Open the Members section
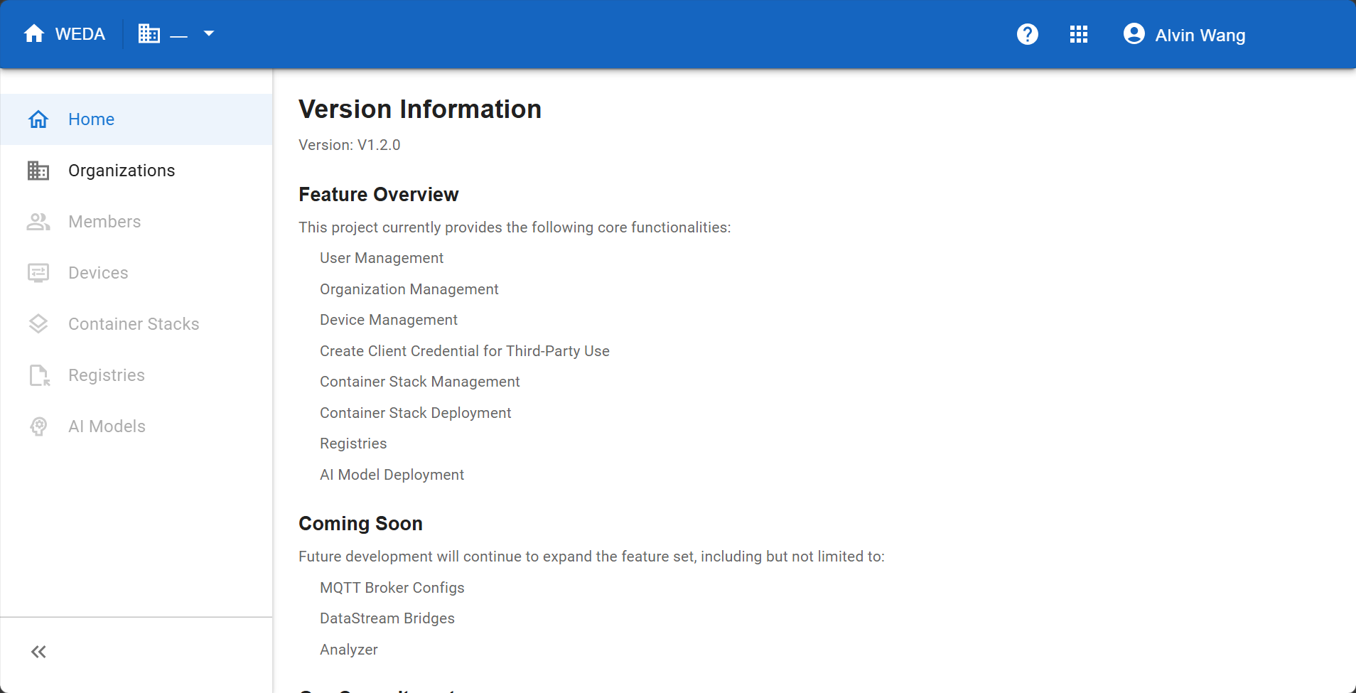This screenshot has width=1356, height=693. [136, 222]
